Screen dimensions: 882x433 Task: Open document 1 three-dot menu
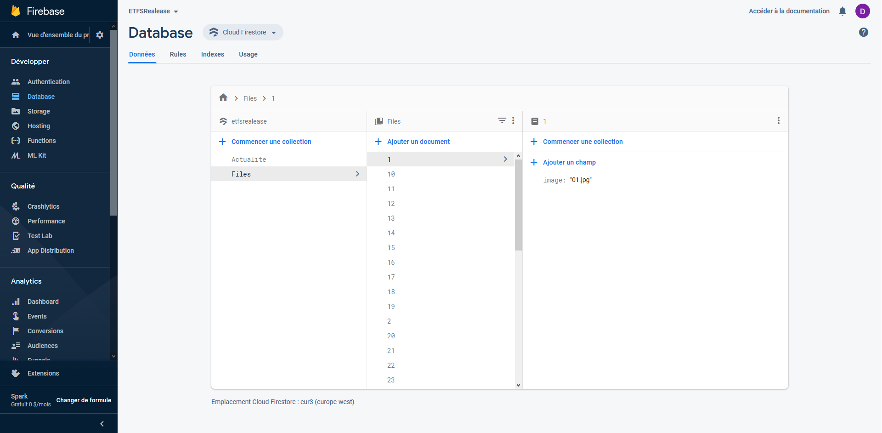[779, 120]
